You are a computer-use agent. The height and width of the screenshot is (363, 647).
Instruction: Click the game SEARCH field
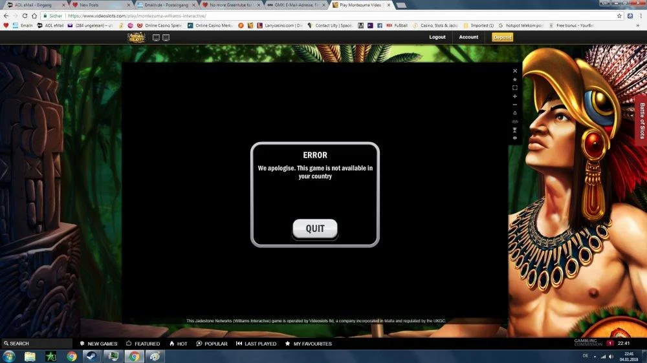click(36, 343)
